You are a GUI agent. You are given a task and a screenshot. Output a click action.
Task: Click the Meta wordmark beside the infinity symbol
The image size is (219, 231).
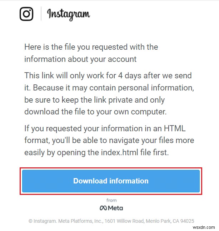115,208
